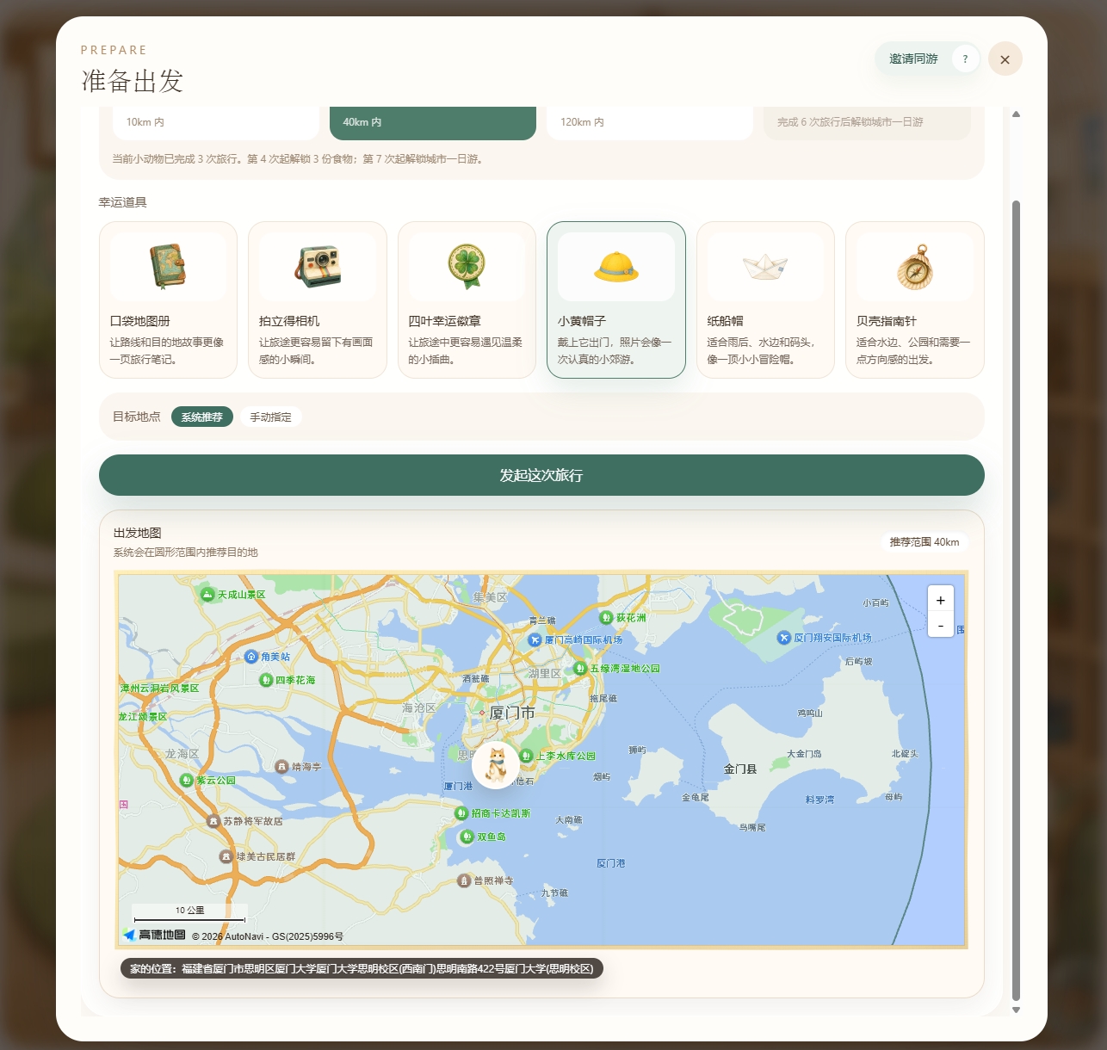Click the 上李水库公园 marker
Viewport: 1107px width, 1050px height.
(527, 756)
